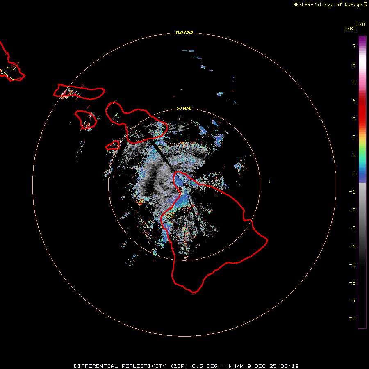Click the 2 value on color scale
369x369 pixels.
354,137
